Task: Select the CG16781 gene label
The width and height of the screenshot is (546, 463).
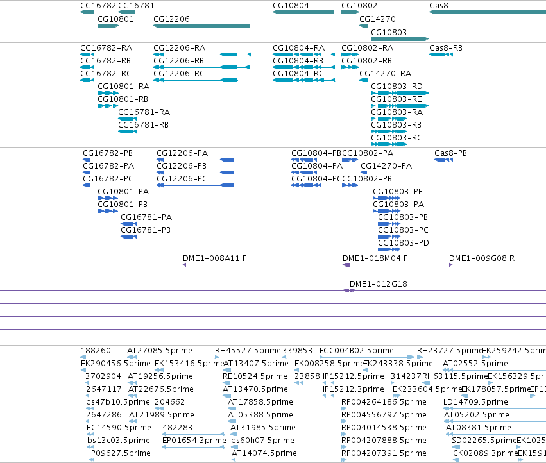Action: tap(136, 6)
